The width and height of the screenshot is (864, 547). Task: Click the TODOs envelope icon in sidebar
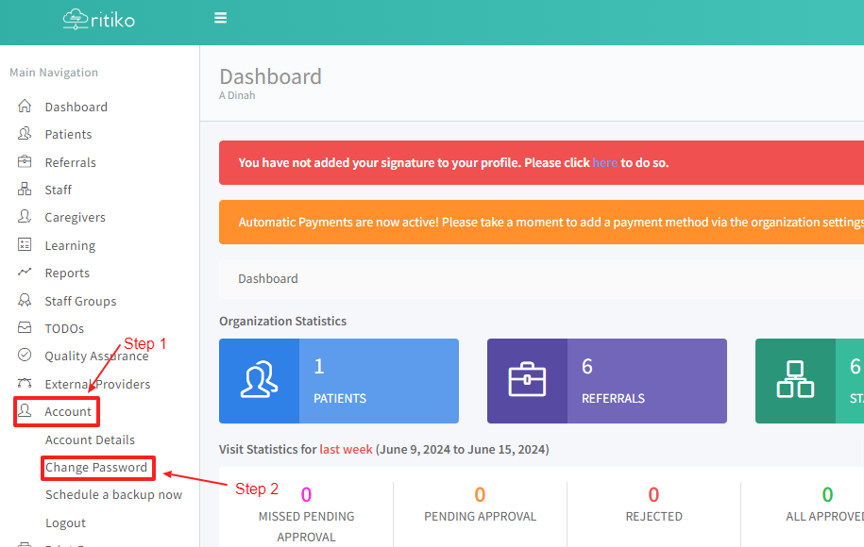(25, 328)
